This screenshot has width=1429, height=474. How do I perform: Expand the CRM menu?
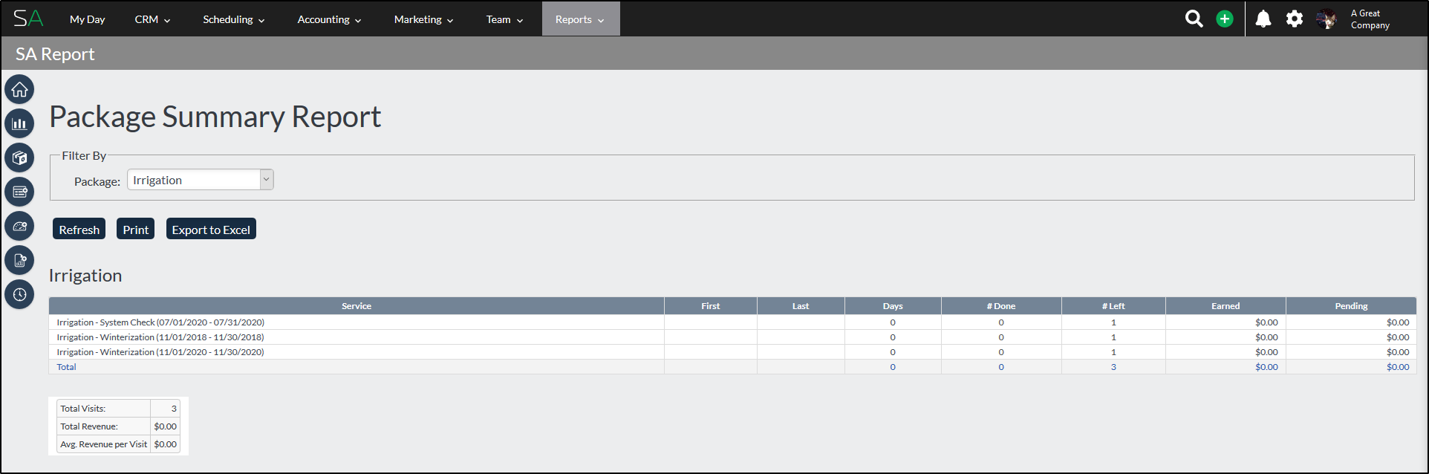(152, 19)
